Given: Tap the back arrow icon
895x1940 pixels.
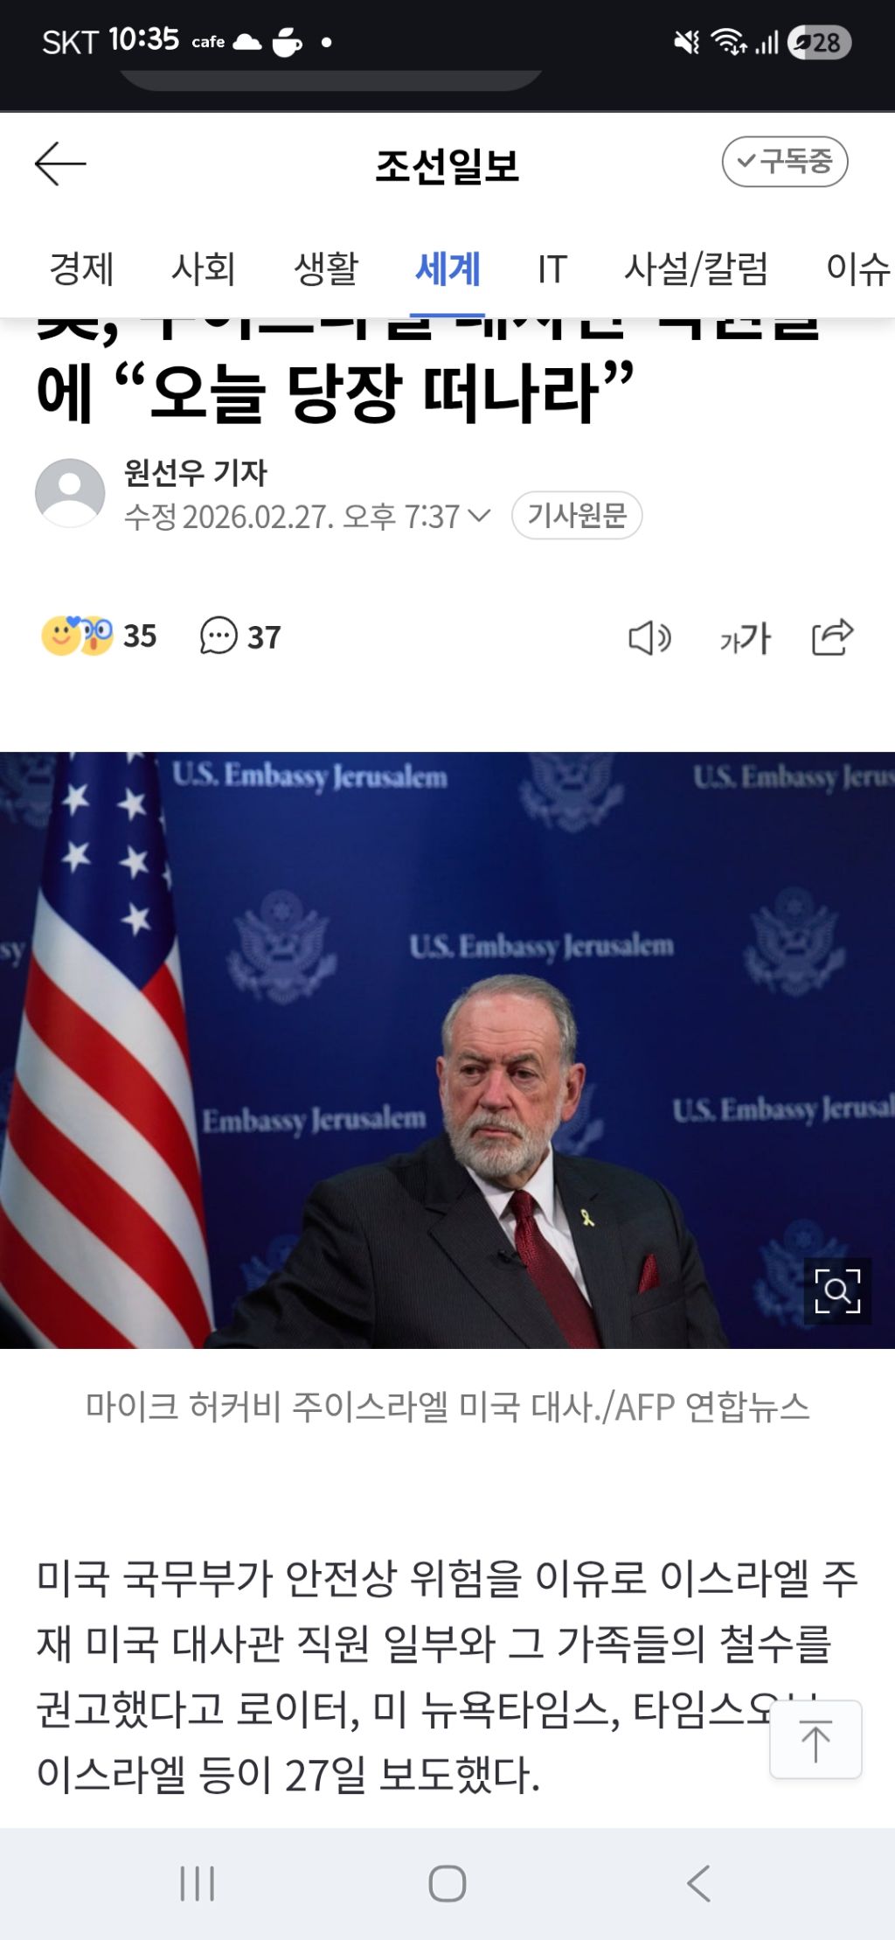Looking at the screenshot, I should [60, 163].
